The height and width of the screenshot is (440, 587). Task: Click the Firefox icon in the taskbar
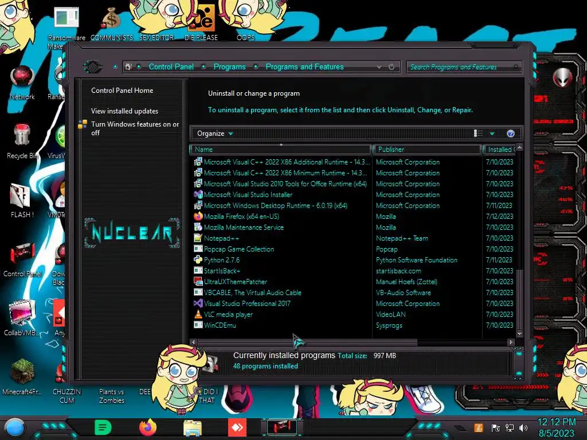pyautogui.click(x=148, y=427)
